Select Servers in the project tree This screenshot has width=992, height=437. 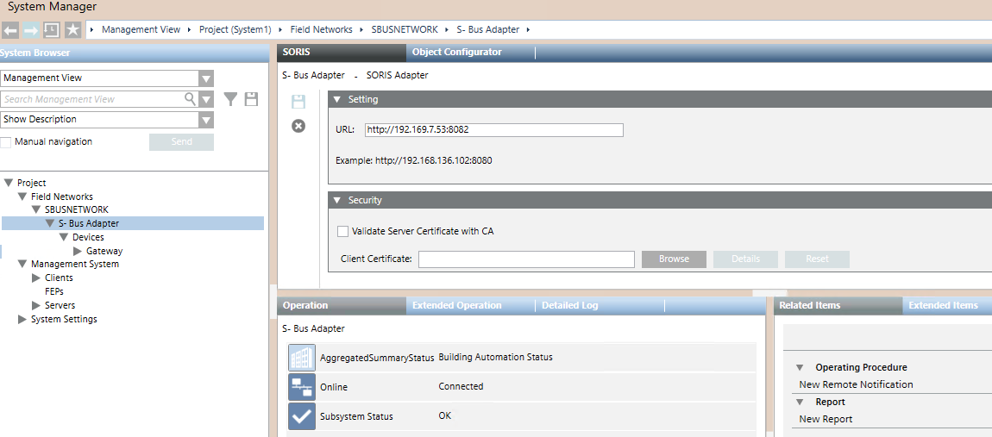click(60, 306)
